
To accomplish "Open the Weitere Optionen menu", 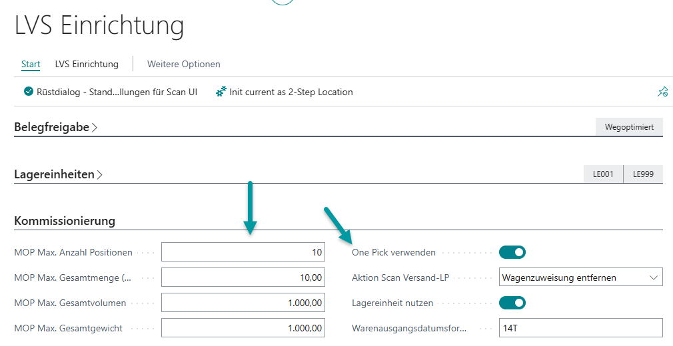I will [x=183, y=64].
